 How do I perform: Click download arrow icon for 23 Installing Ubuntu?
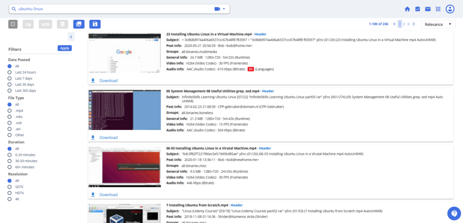point(93,81)
